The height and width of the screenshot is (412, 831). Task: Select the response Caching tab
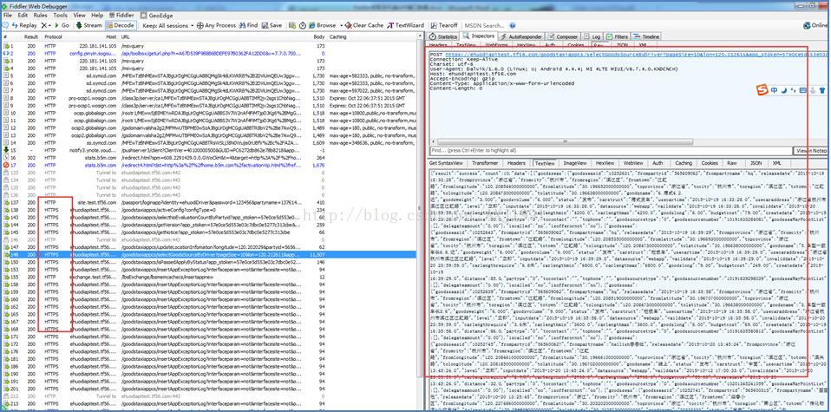click(684, 163)
